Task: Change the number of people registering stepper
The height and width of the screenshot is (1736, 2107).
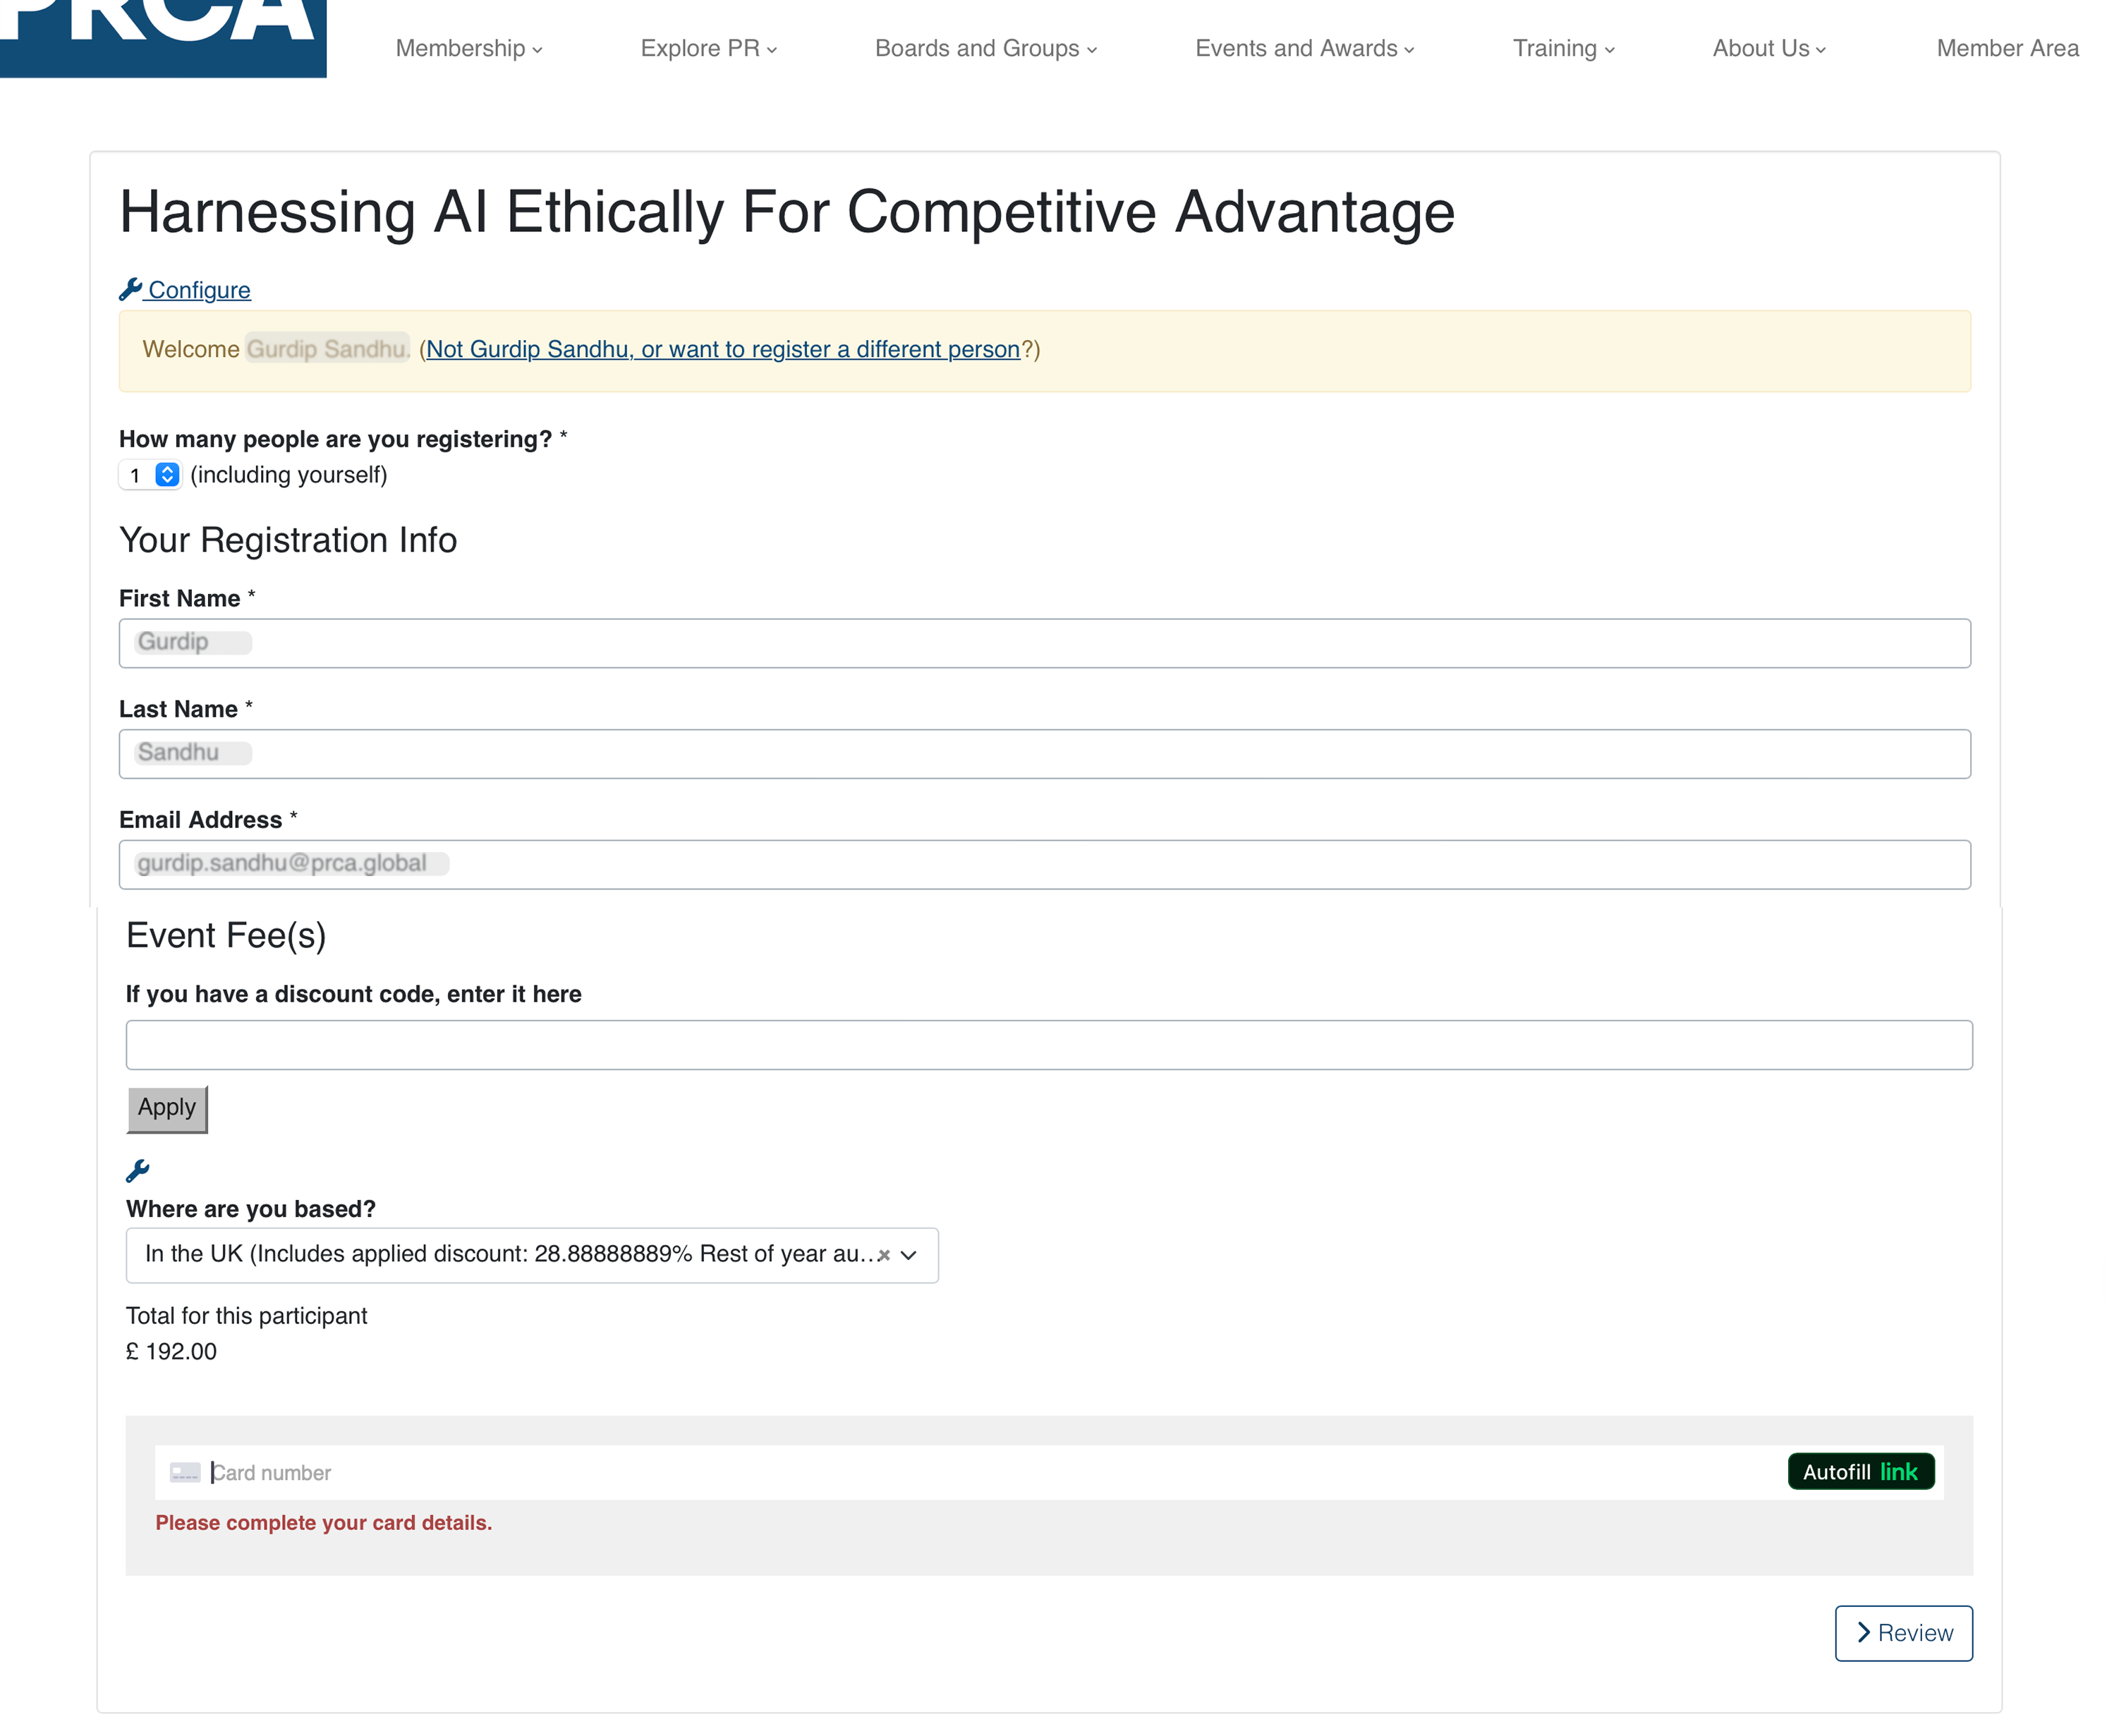Action: 167,475
